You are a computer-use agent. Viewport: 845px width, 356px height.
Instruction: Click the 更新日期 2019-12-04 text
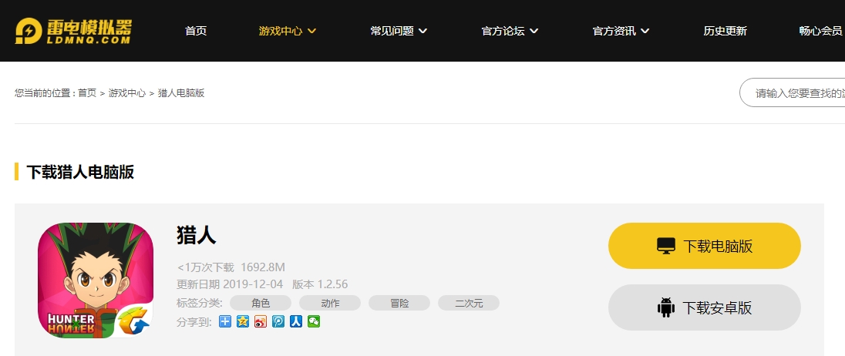click(x=230, y=284)
